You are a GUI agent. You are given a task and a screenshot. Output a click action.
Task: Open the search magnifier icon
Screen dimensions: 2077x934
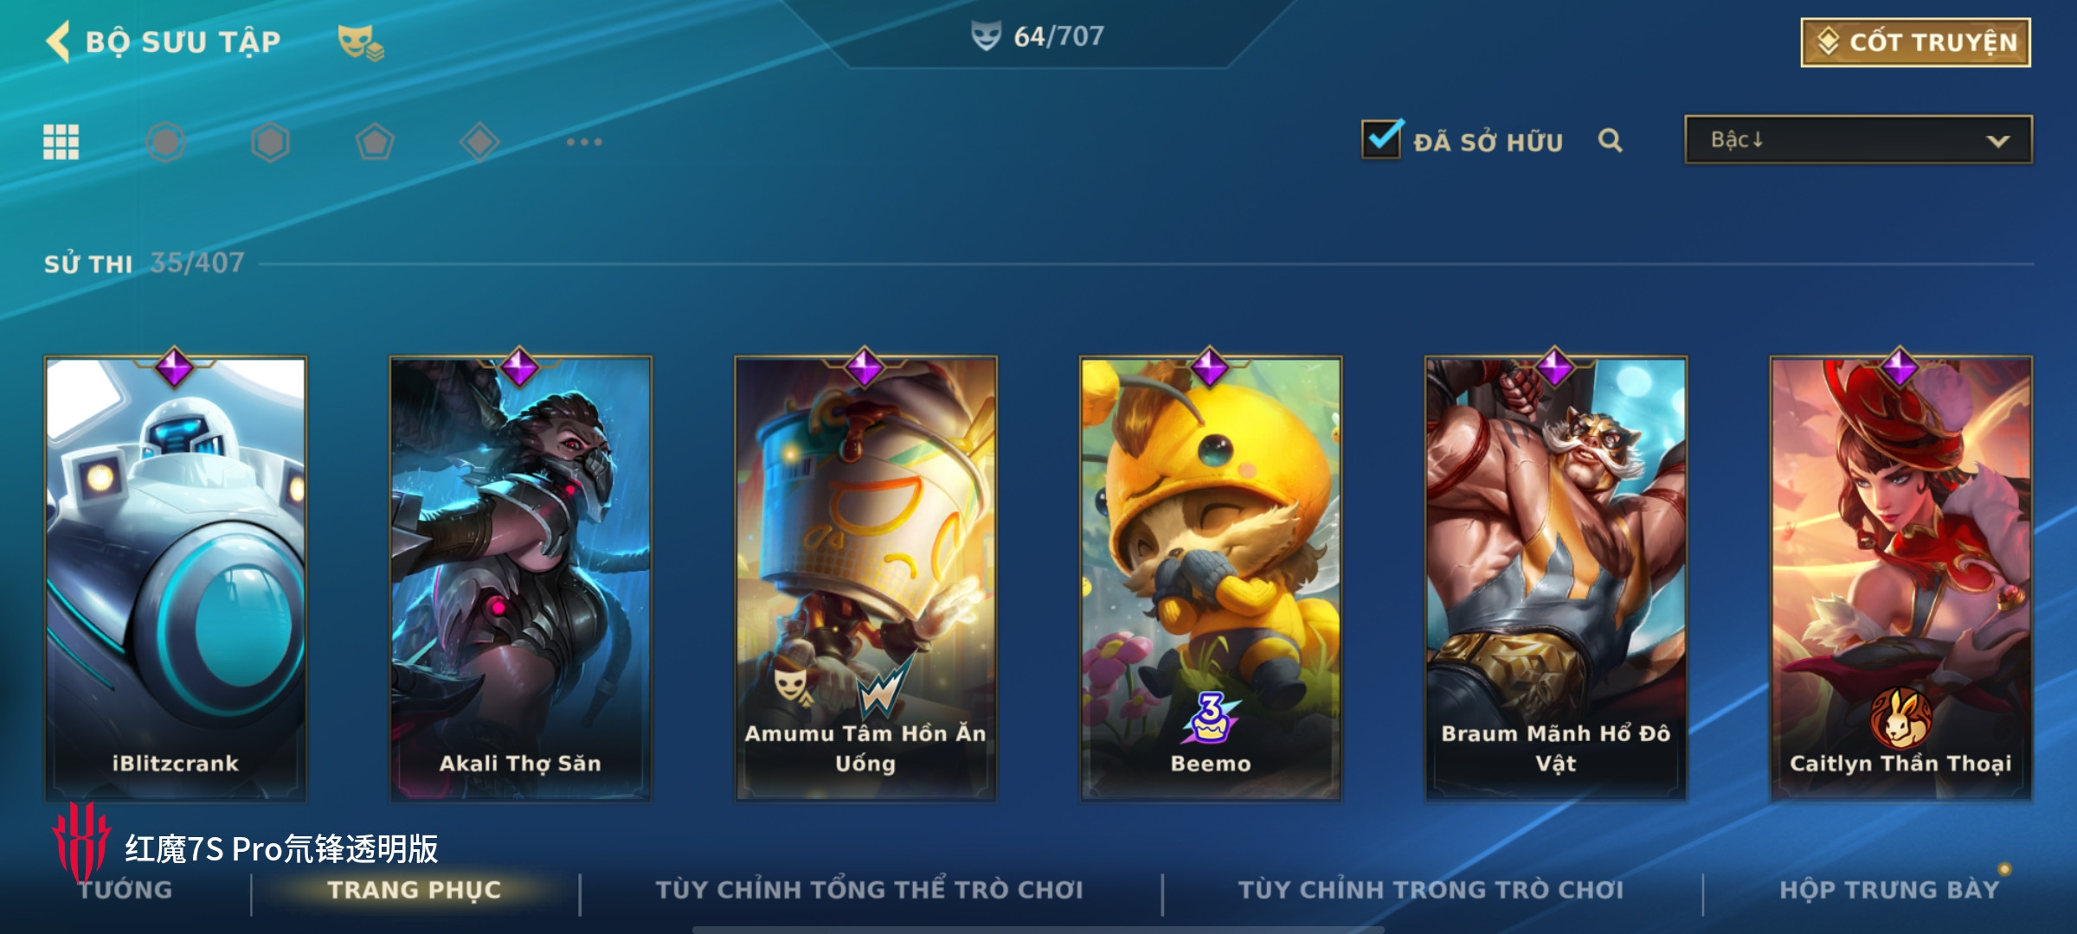(1611, 140)
